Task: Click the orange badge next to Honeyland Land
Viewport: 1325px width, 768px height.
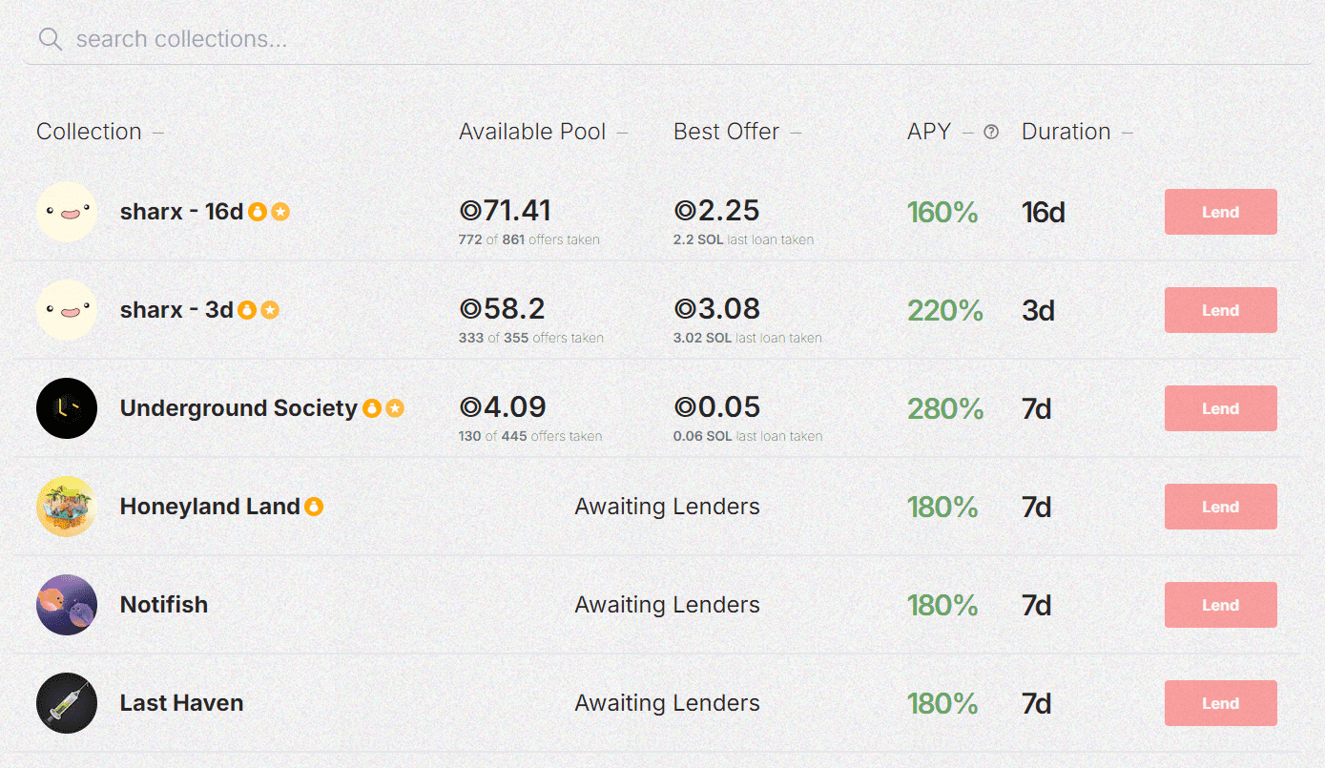Action: tap(314, 507)
